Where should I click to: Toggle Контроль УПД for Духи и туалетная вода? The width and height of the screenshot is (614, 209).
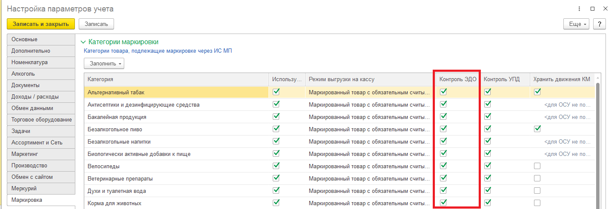coord(488,190)
